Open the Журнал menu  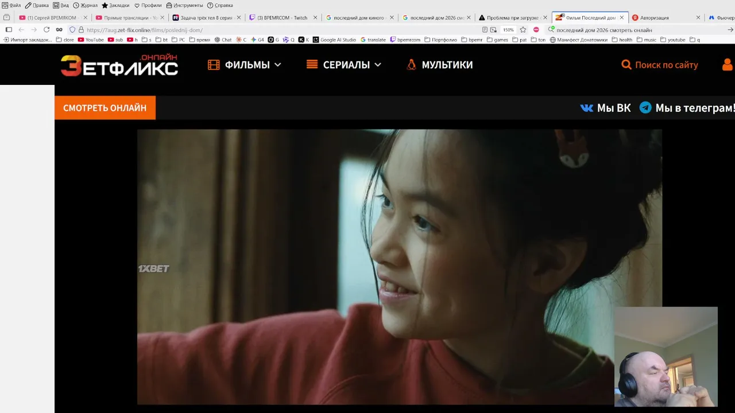[85, 5]
